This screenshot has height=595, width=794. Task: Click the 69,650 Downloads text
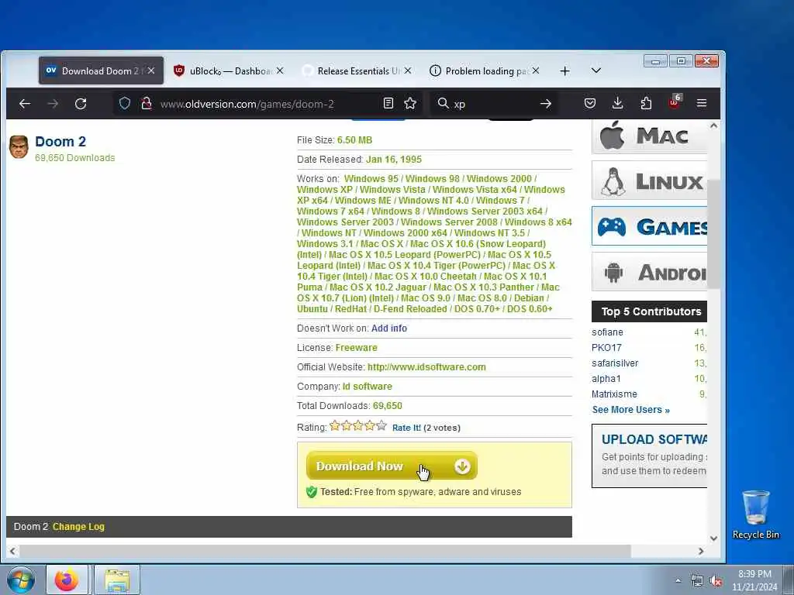[75, 158]
